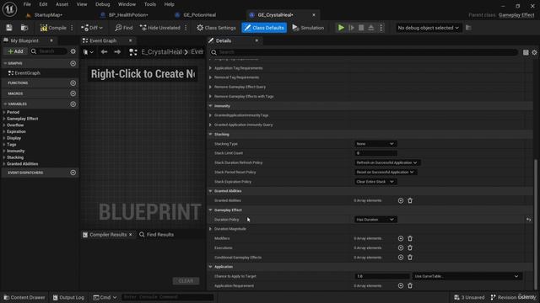Expand the Overflow variable category

[x=4, y=125]
